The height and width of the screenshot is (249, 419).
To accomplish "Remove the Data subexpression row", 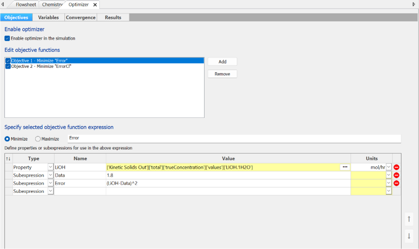I will [396, 175].
